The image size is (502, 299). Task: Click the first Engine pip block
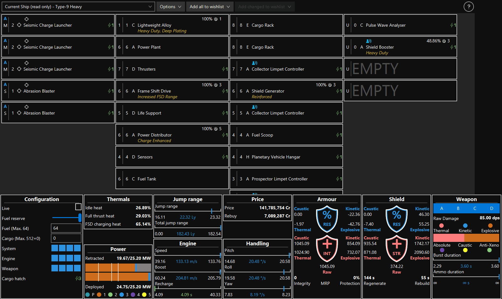[x=55, y=258]
